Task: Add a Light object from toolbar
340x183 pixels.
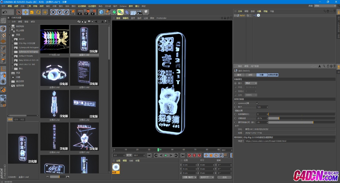Action: (146, 12)
